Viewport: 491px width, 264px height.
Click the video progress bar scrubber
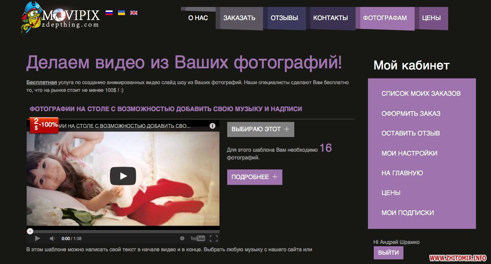(x=30, y=232)
